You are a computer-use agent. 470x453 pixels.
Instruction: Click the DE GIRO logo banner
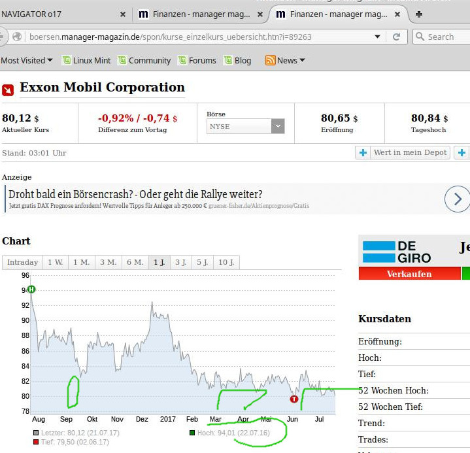click(x=397, y=252)
